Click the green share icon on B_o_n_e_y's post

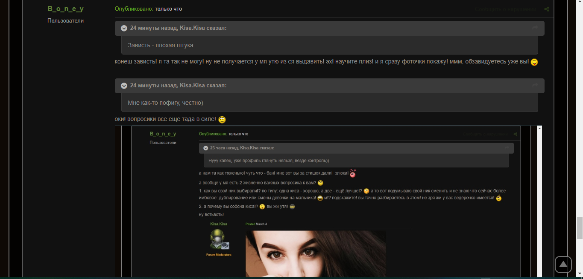tap(547, 9)
